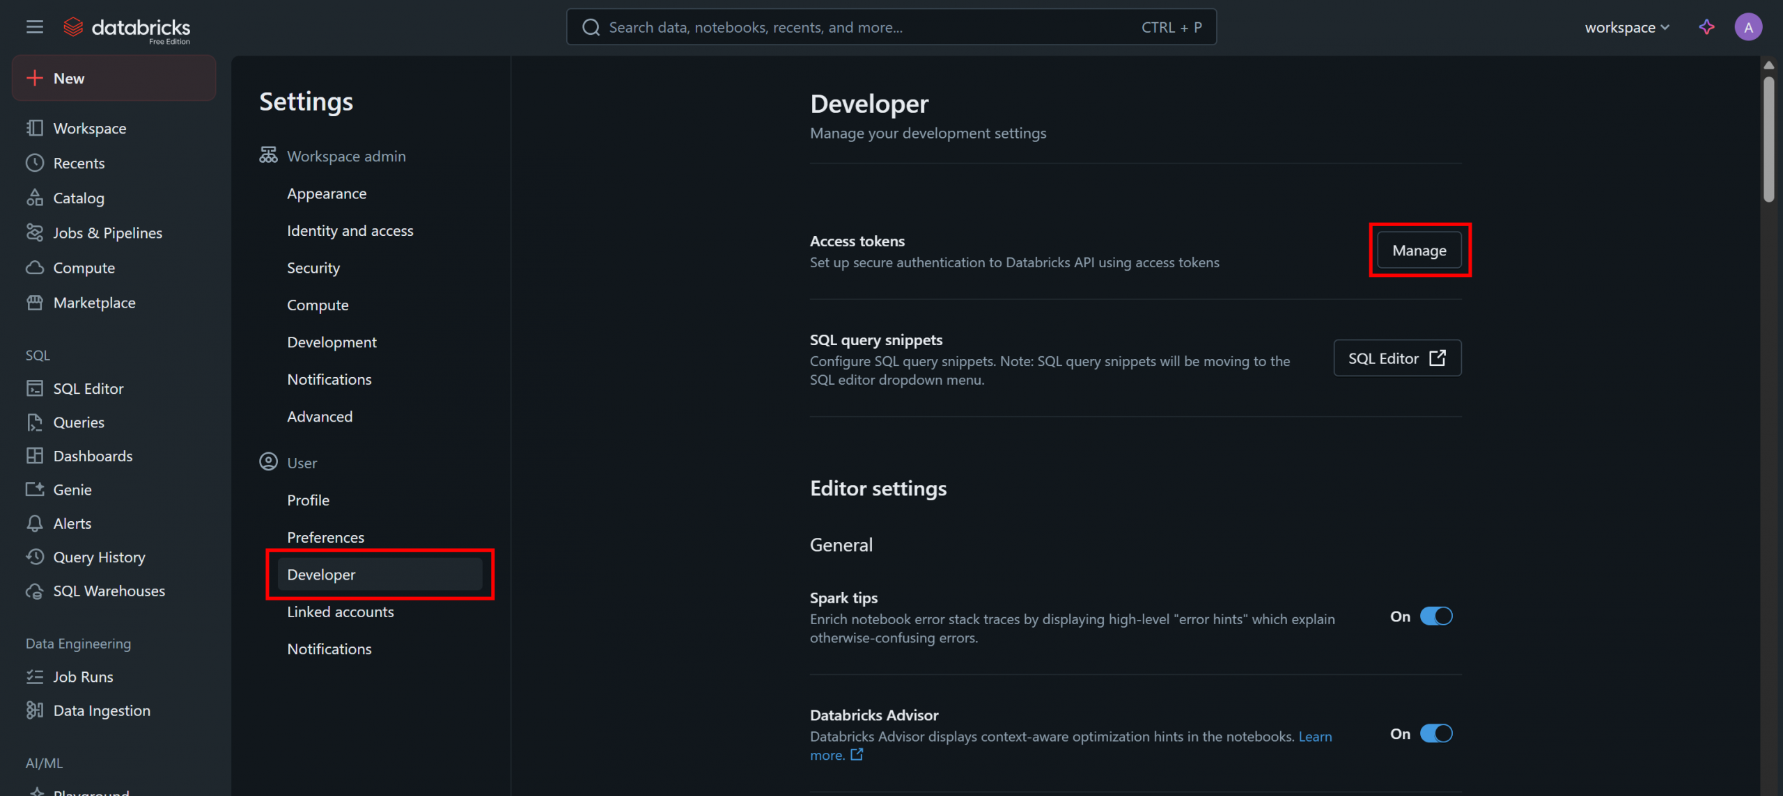Turn off Databricks Advisor
The height and width of the screenshot is (796, 1783).
(x=1437, y=733)
